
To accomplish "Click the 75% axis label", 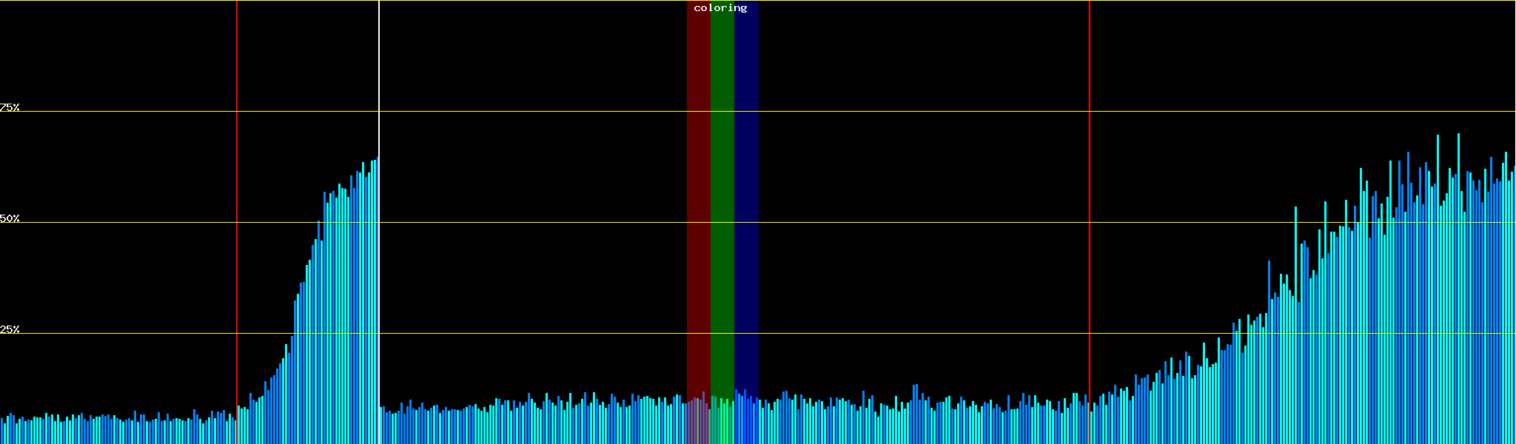I will (x=10, y=107).
